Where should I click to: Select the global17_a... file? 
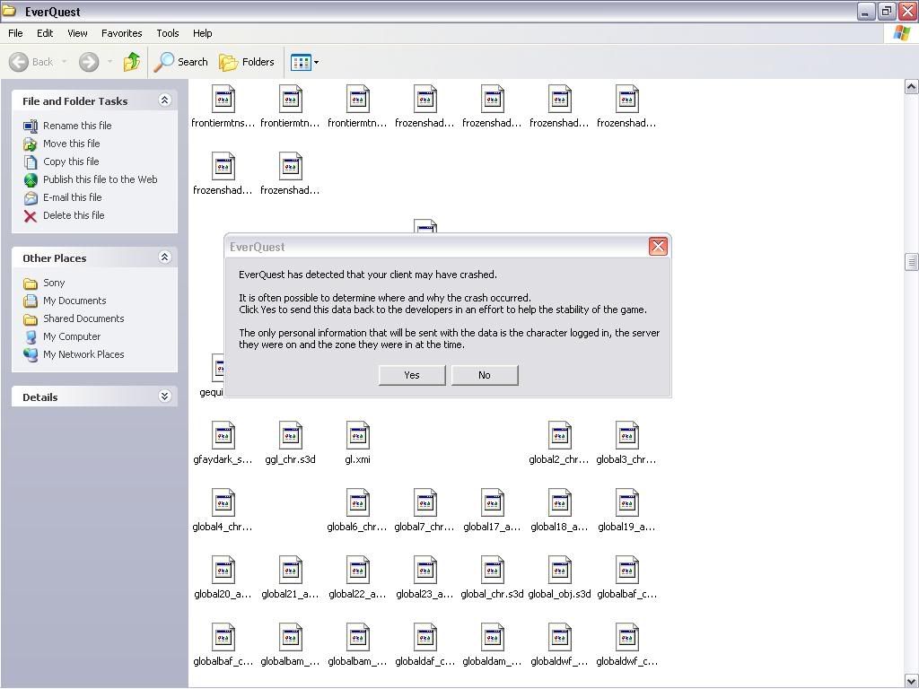[493, 510]
